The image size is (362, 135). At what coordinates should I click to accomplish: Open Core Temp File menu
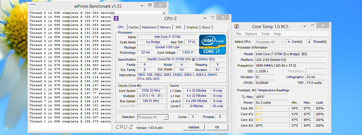[x=238, y=34]
